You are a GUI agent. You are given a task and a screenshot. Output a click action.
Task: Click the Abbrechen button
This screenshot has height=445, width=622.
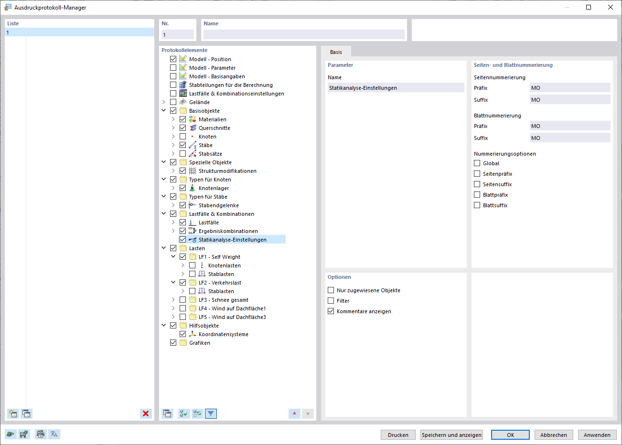554,435
